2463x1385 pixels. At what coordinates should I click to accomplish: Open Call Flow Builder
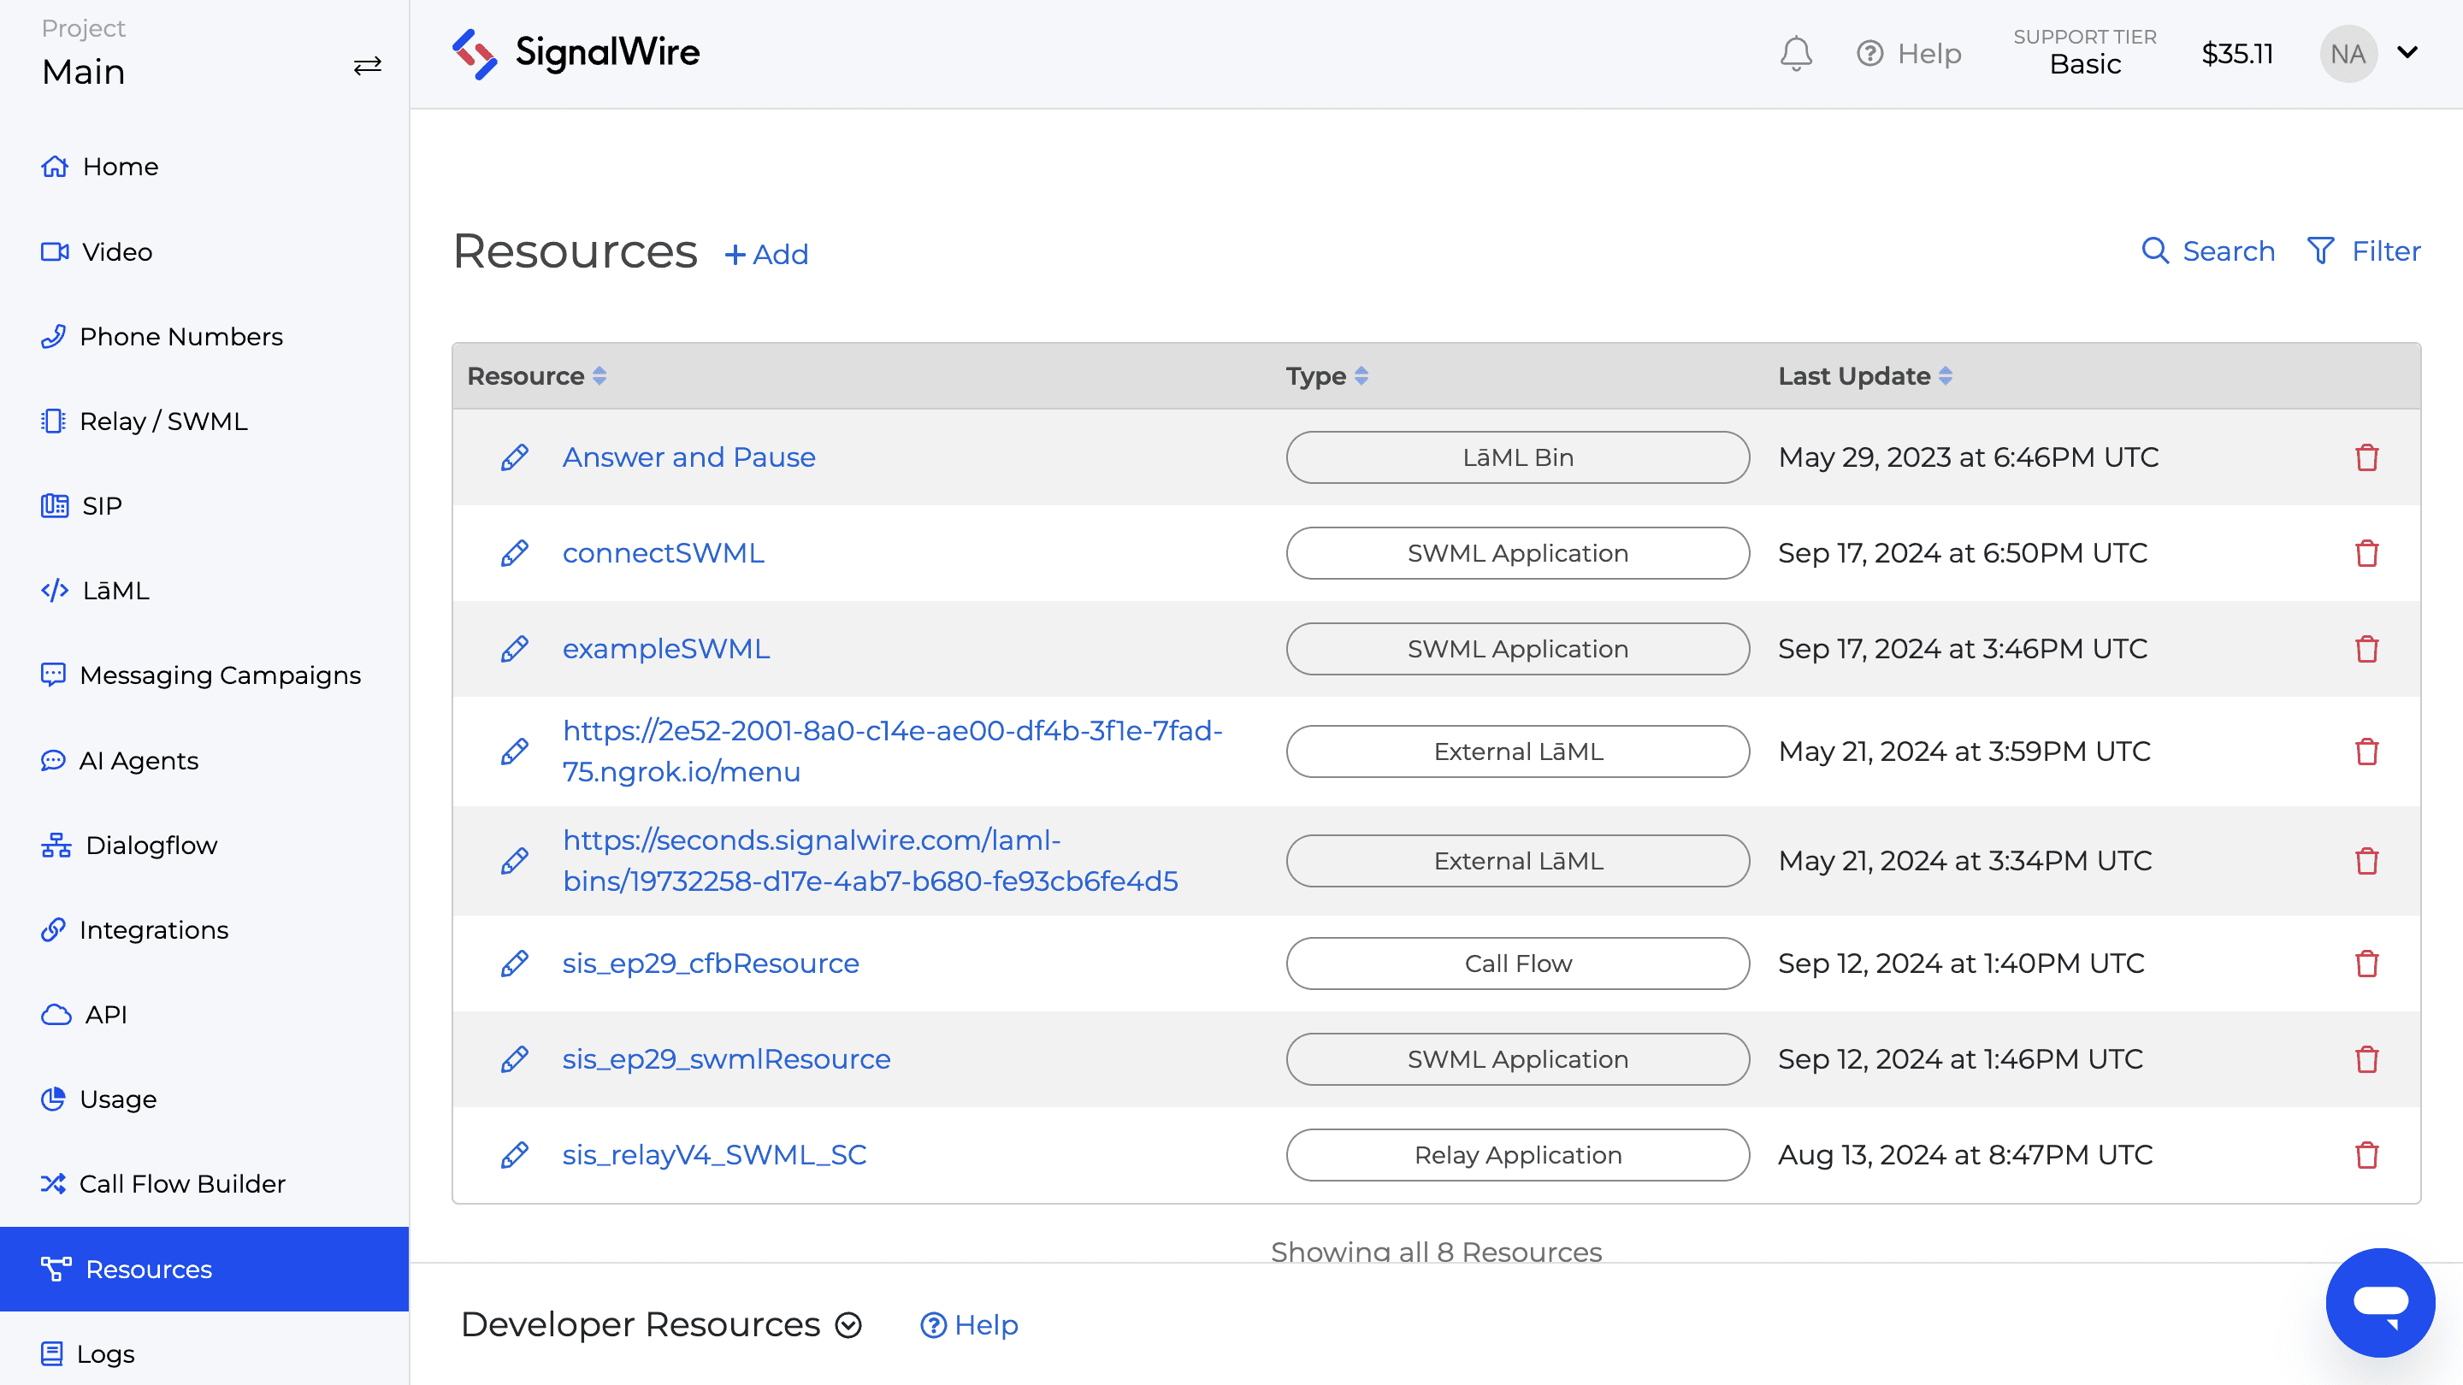click(x=163, y=1184)
